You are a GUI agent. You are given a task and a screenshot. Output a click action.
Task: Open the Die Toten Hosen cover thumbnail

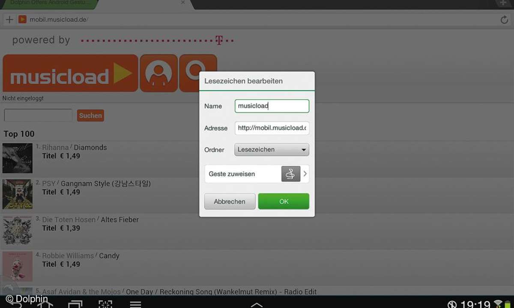(17, 230)
